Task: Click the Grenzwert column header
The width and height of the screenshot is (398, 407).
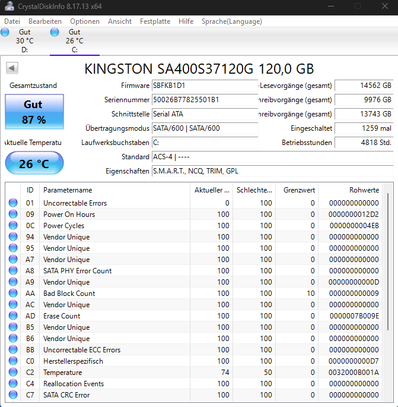Action: (297, 190)
